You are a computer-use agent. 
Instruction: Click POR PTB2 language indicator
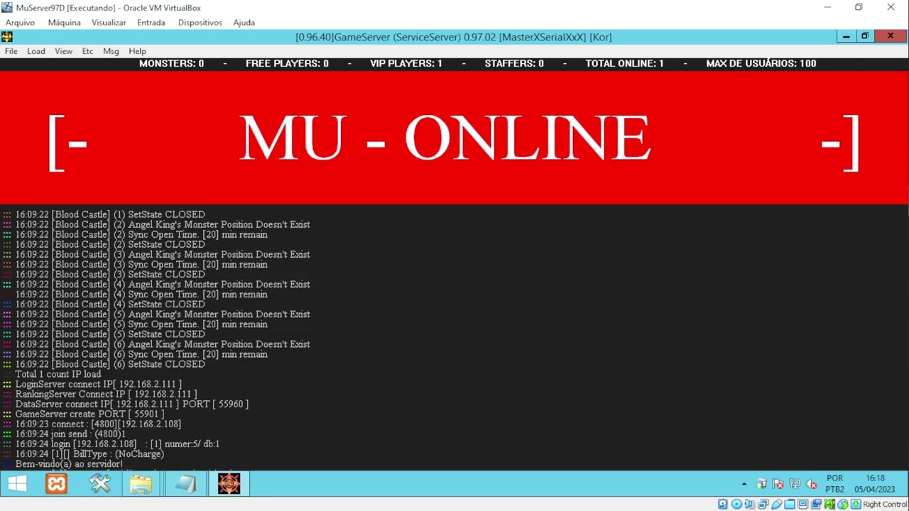(x=835, y=484)
